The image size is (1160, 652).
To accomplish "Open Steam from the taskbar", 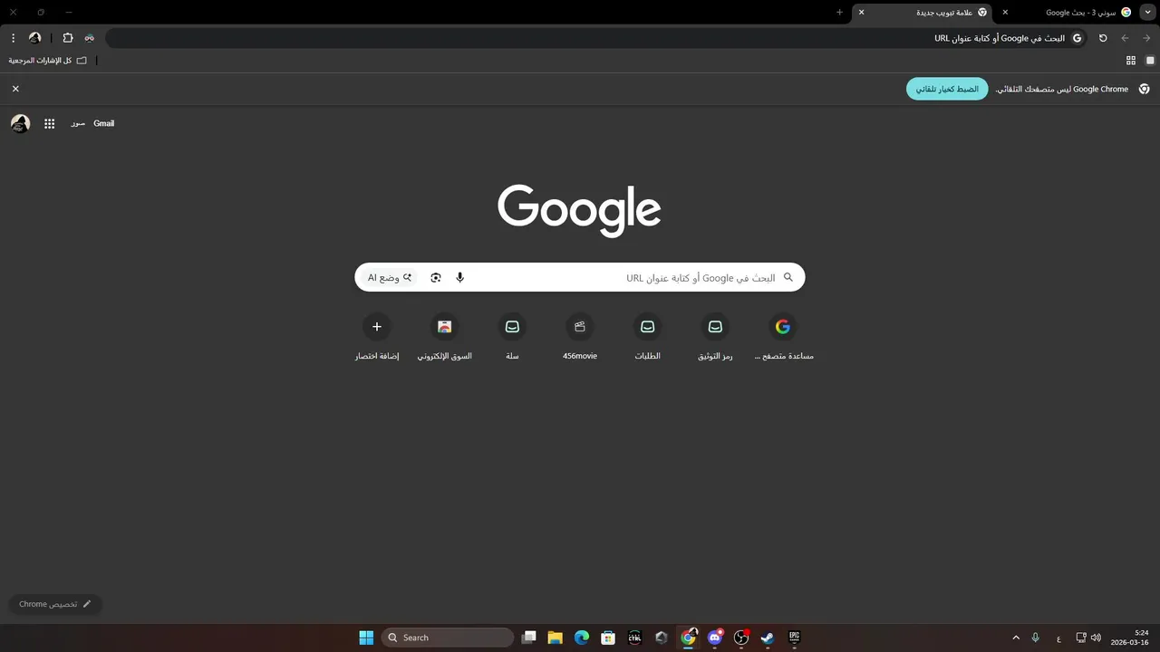I will click(x=768, y=638).
